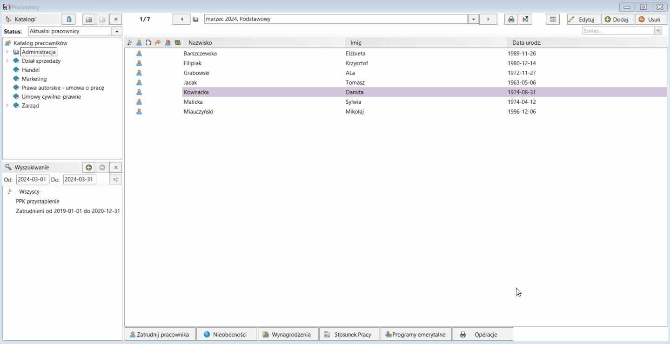Go to next period with right arrow
Viewport: 670px width, 344px height.
(x=488, y=19)
